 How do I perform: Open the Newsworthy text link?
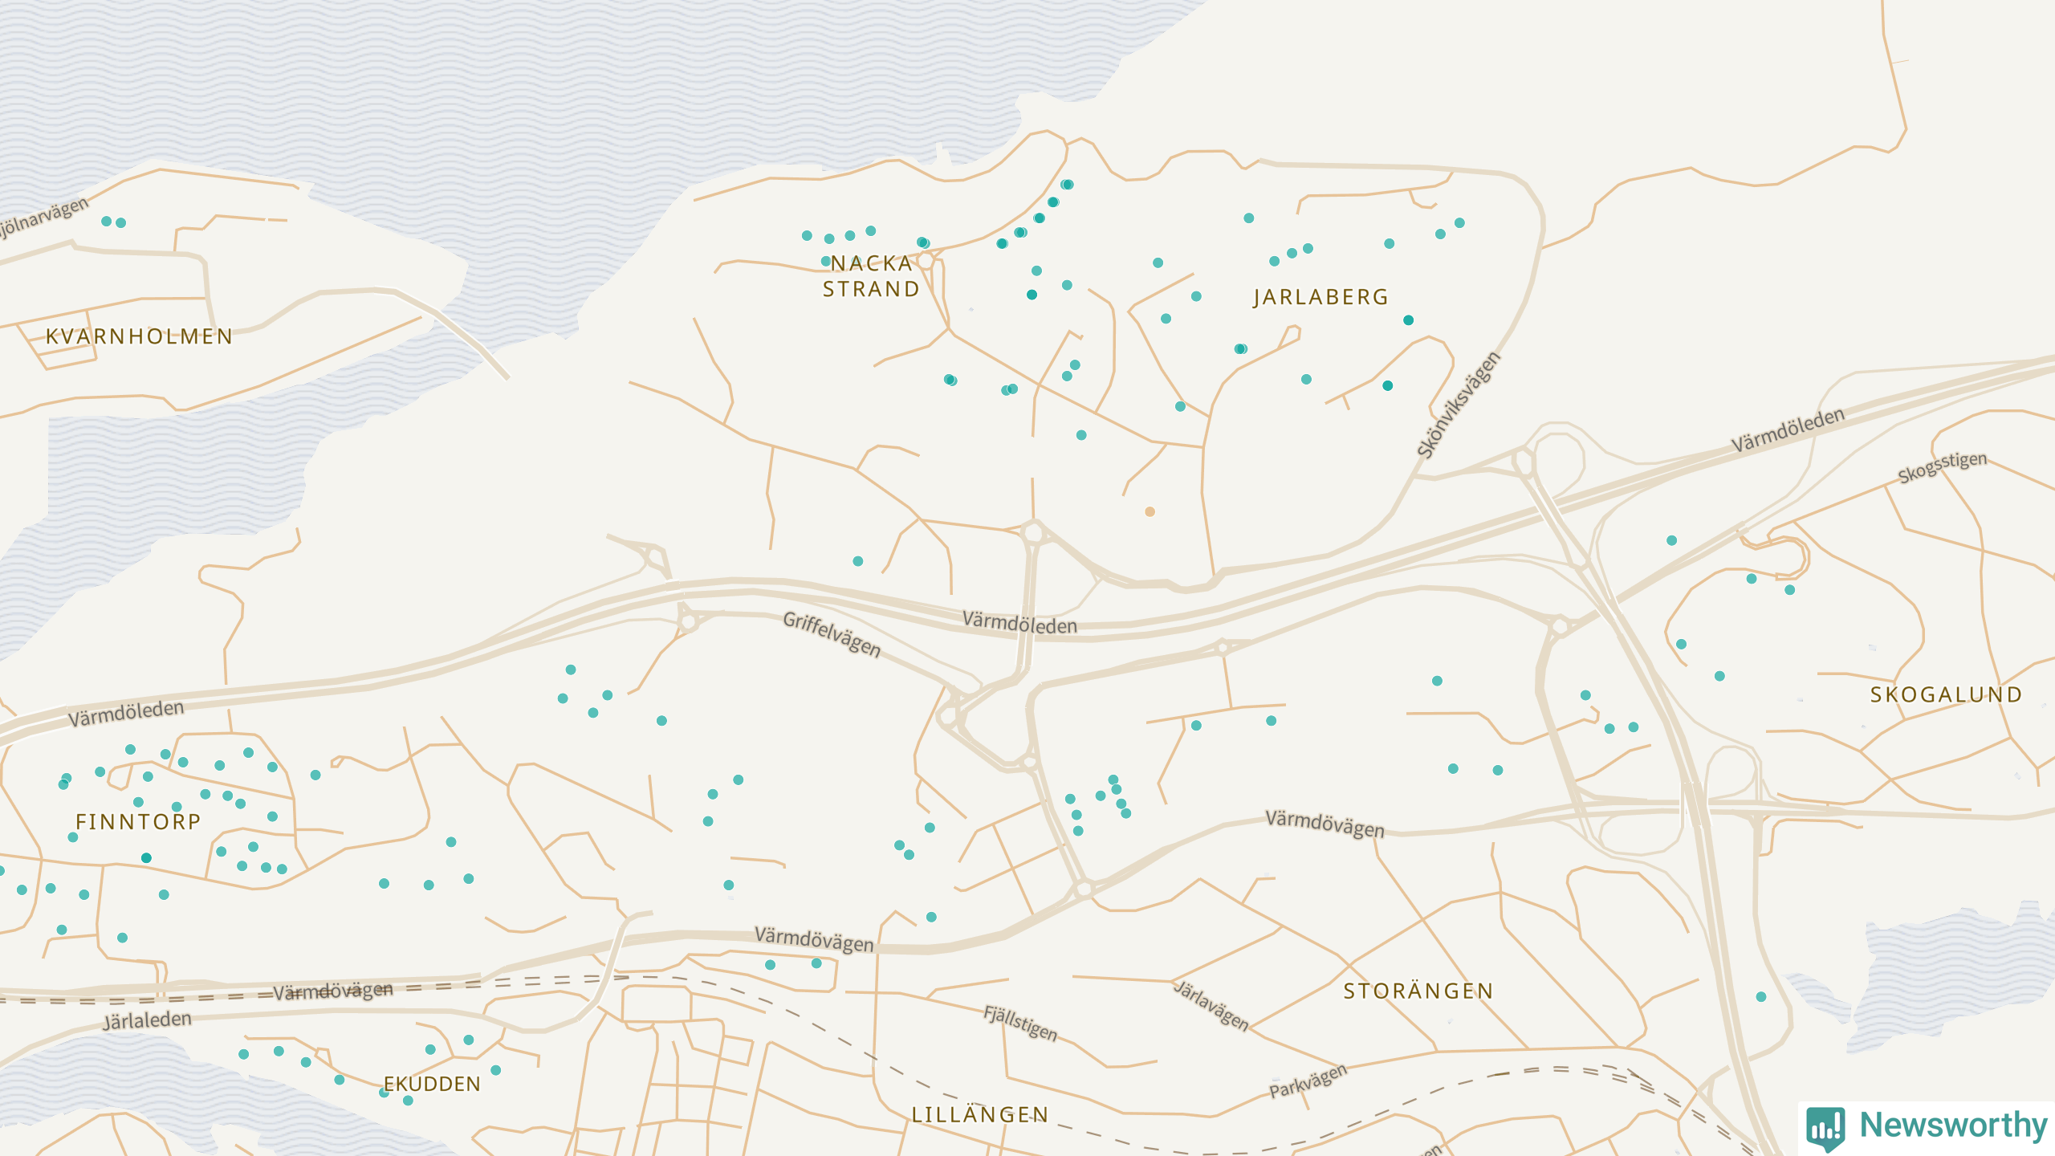[1953, 1125]
